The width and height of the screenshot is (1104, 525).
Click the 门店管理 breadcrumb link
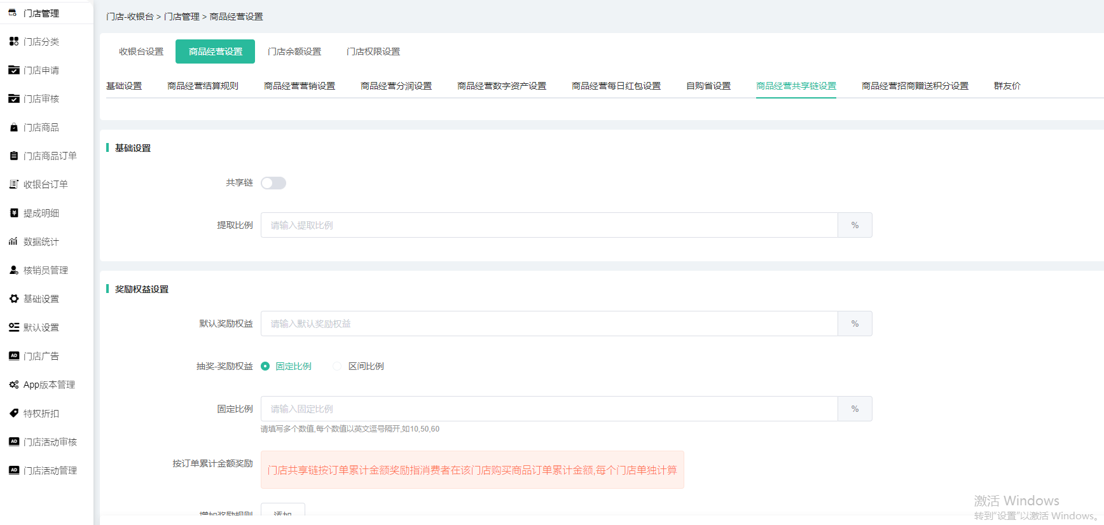pyautogui.click(x=182, y=17)
